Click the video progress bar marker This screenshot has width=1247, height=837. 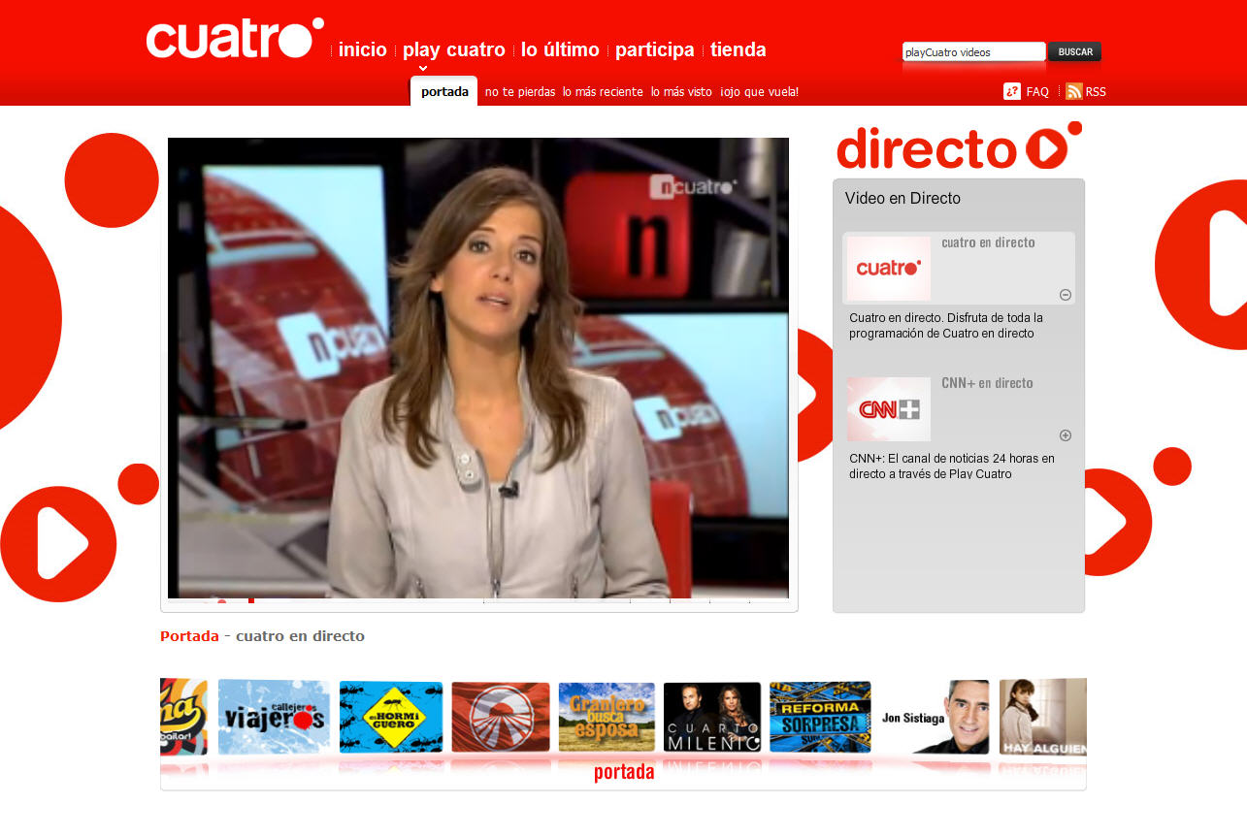click(251, 601)
